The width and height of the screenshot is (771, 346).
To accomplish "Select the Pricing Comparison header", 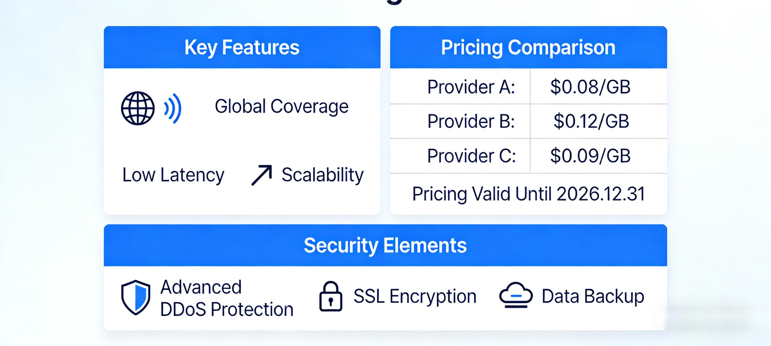I will tap(528, 47).
